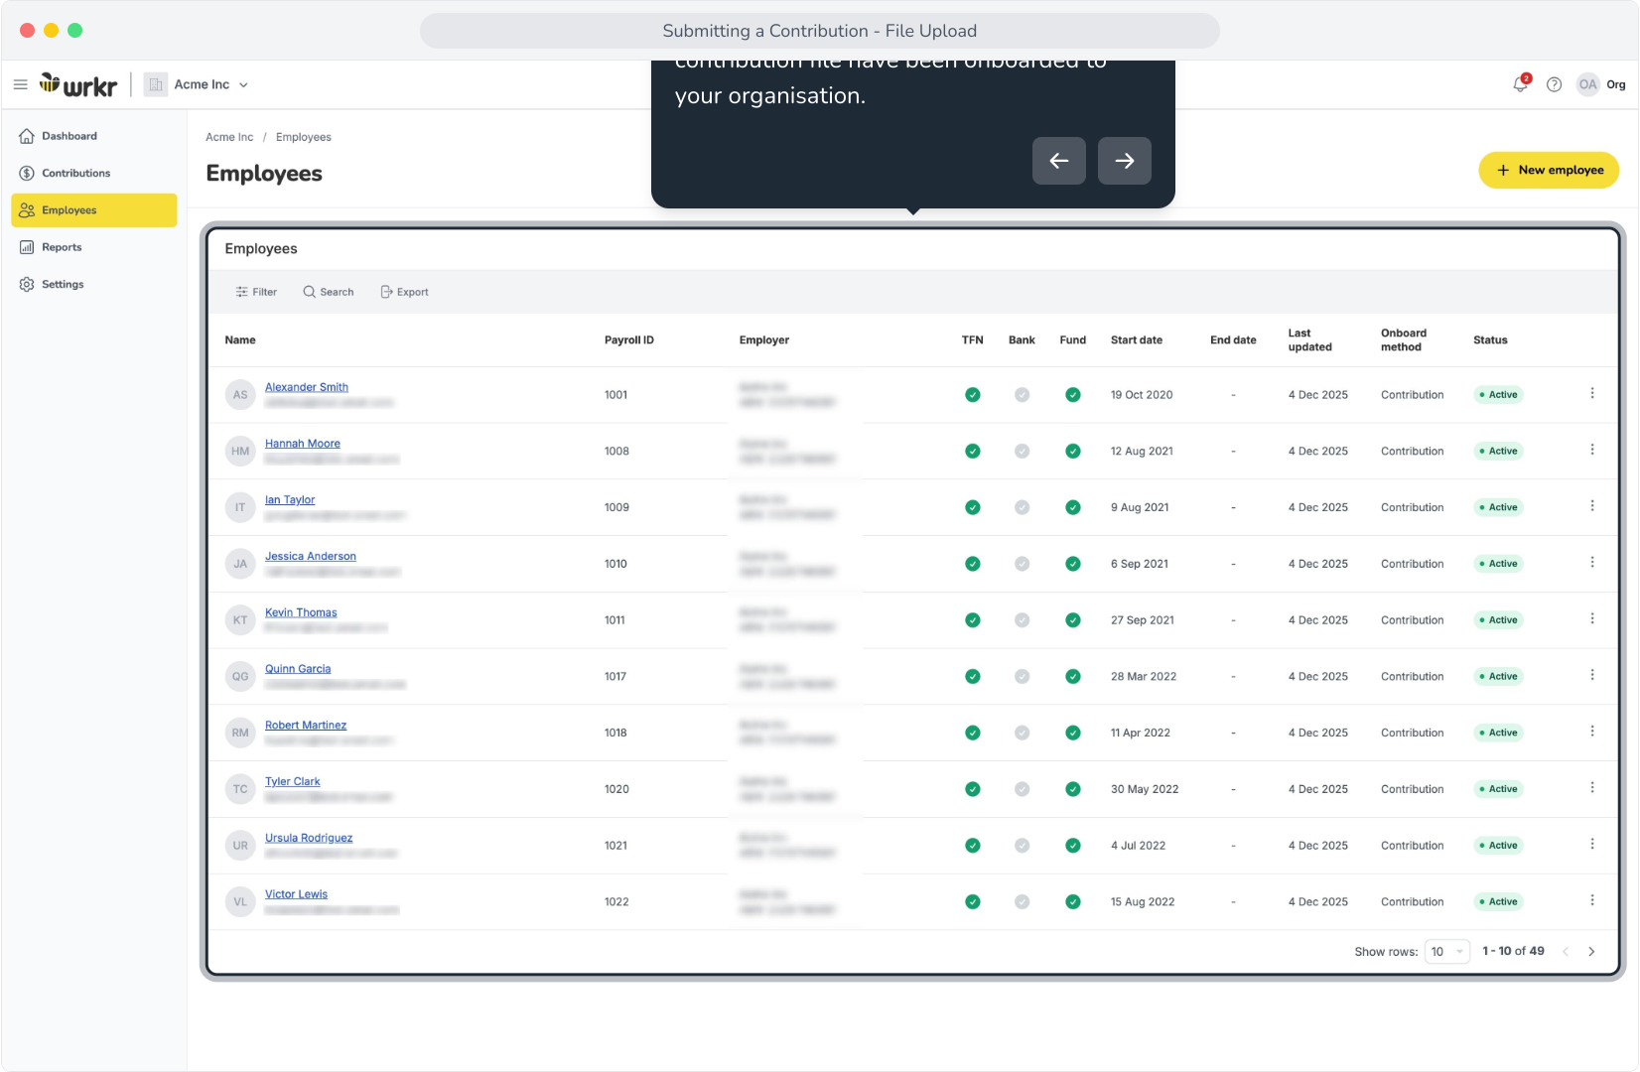Open Search in the employees toolbar
This screenshot has width=1640, height=1072.
(329, 292)
